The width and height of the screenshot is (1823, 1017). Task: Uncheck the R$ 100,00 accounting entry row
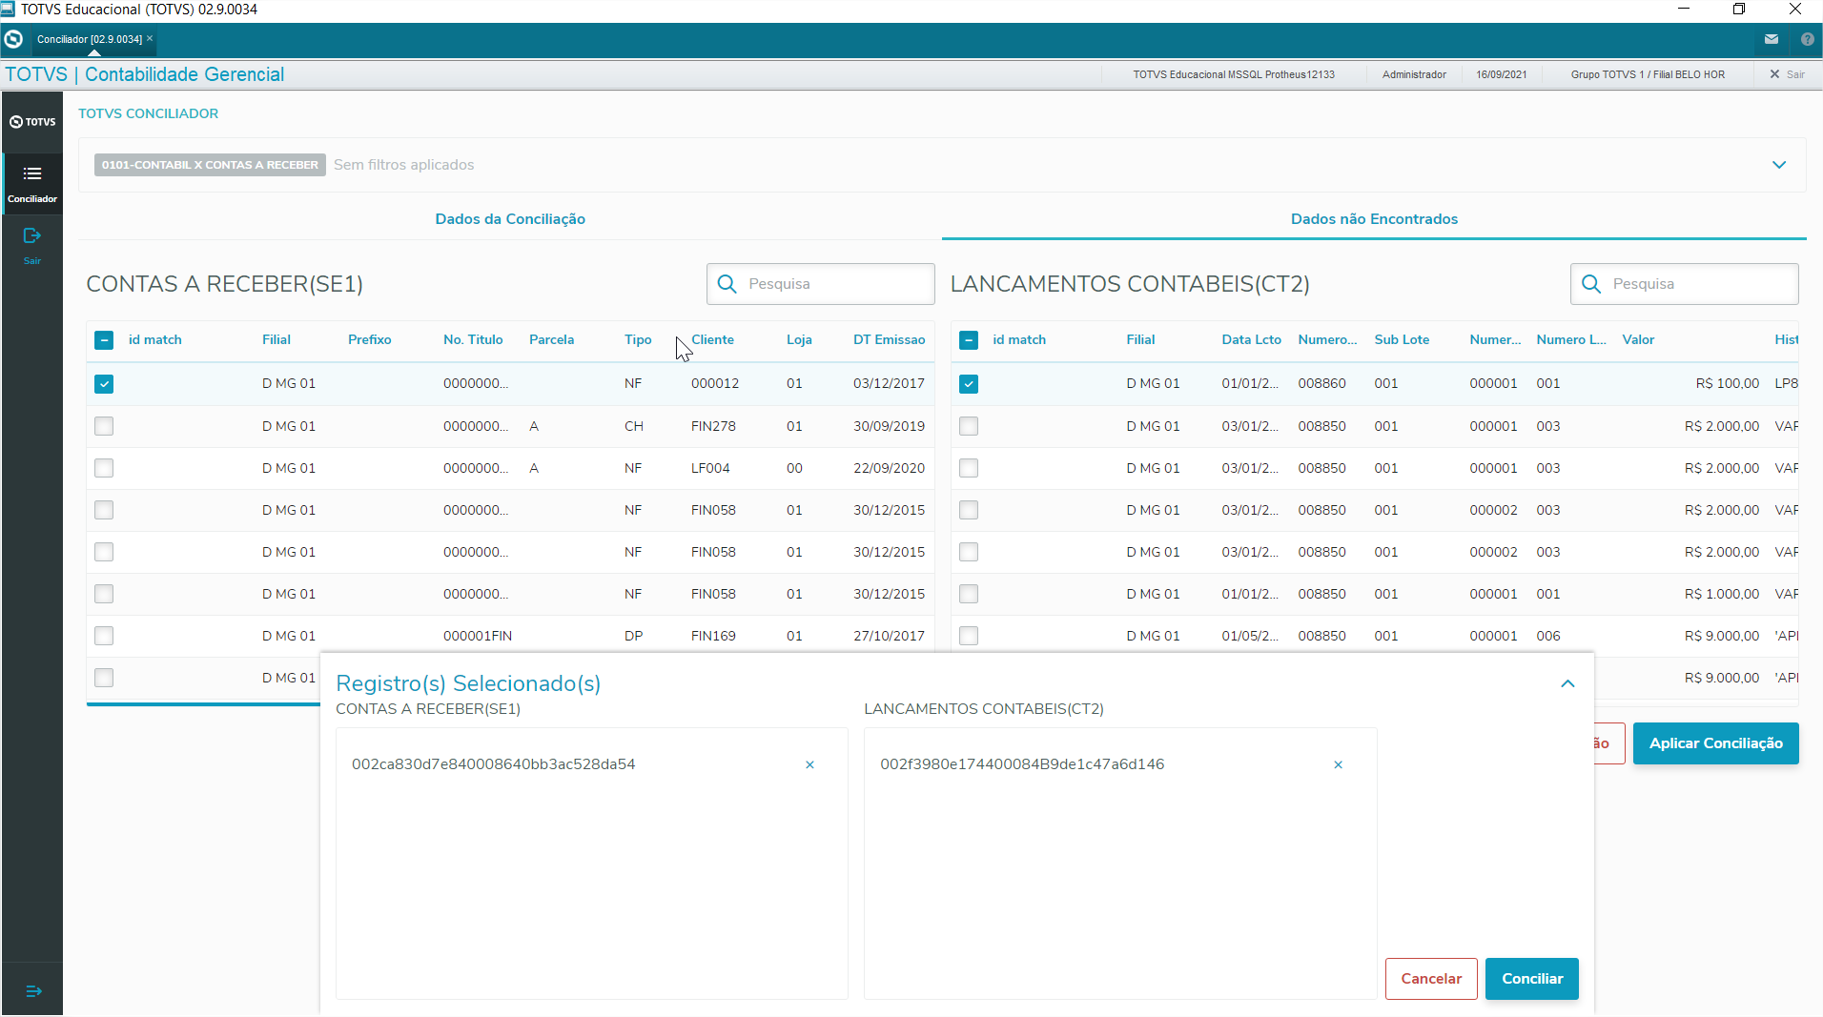(969, 384)
